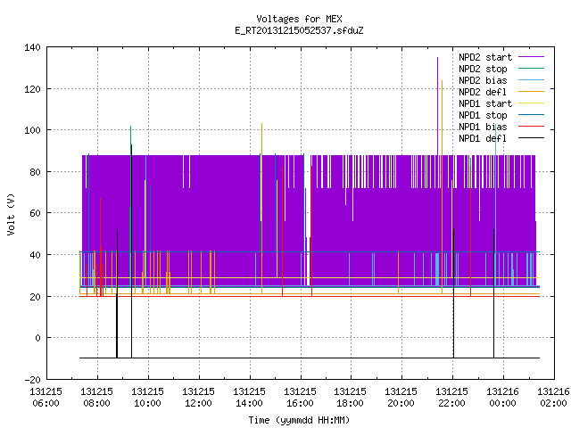Click the y-axis tick value 100
This screenshot has width=571, height=428.
(x=32, y=130)
